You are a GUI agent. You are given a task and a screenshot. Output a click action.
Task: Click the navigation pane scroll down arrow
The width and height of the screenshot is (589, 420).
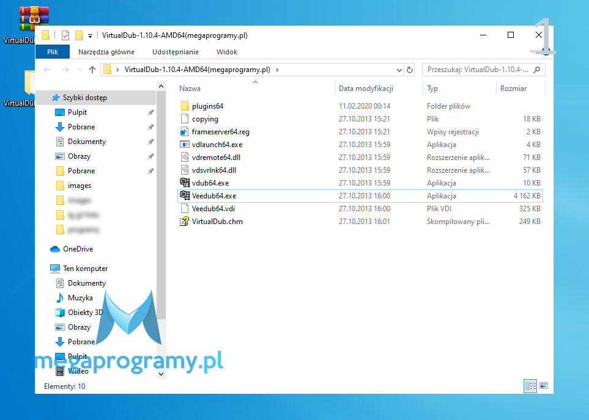[x=161, y=374]
